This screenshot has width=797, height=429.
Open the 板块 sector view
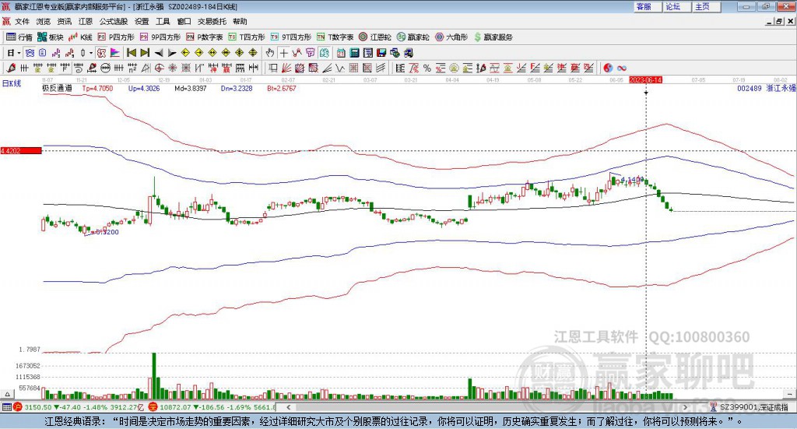[51, 37]
